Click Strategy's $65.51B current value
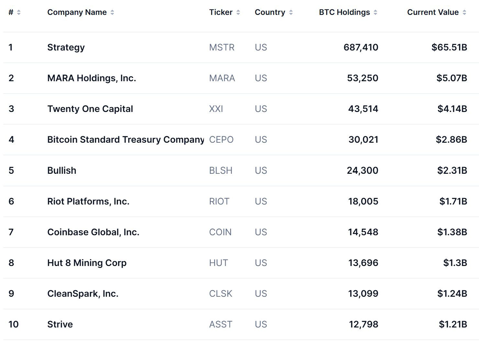Image resolution: width=479 pixels, height=343 pixels. [x=449, y=47]
